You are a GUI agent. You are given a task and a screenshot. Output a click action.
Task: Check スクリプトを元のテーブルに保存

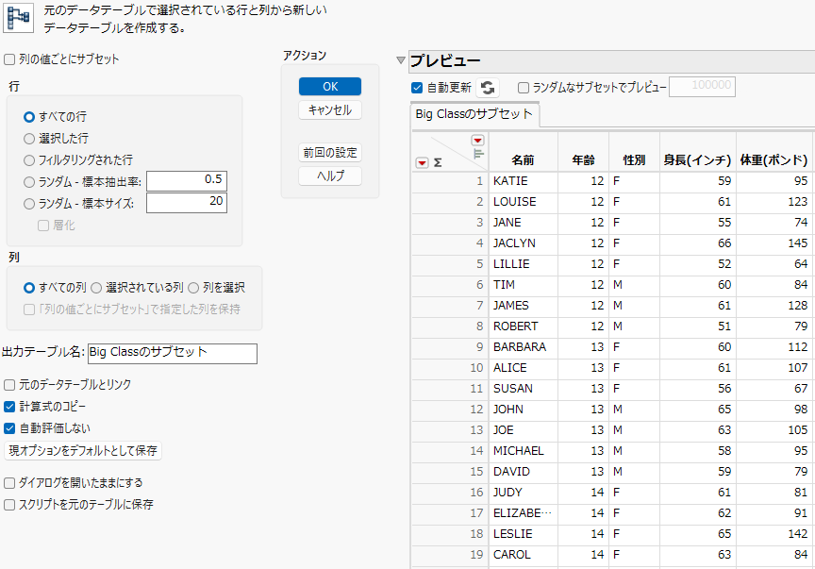[x=9, y=505]
